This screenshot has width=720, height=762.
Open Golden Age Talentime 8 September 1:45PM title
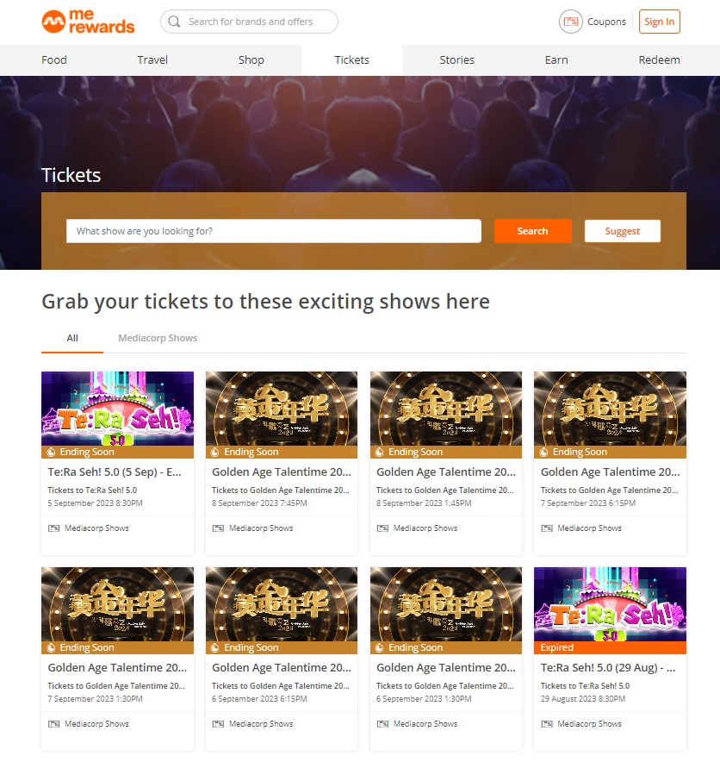pyautogui.click(x=445, y=472)
